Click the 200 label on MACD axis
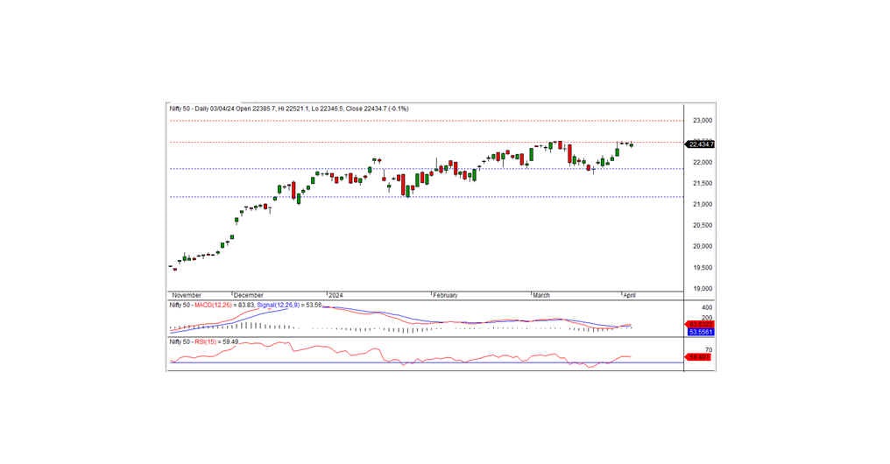The image size is (890, 464). (707, 318)
